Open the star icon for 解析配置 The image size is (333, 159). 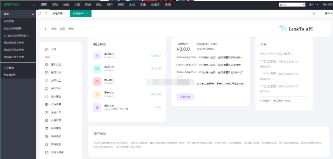point(47,144)
